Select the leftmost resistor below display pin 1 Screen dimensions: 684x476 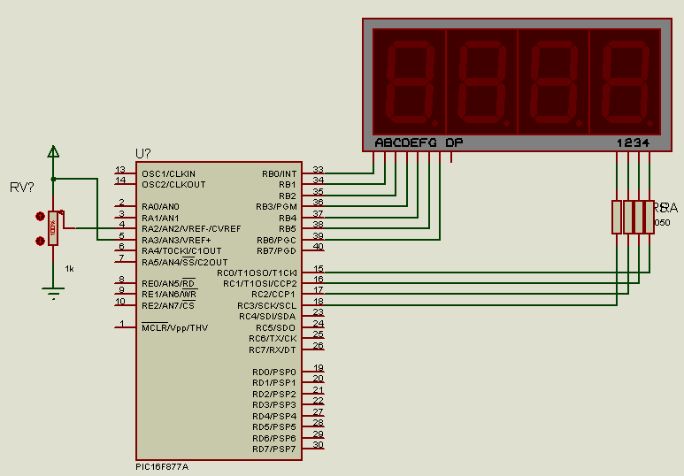point(617,217)
